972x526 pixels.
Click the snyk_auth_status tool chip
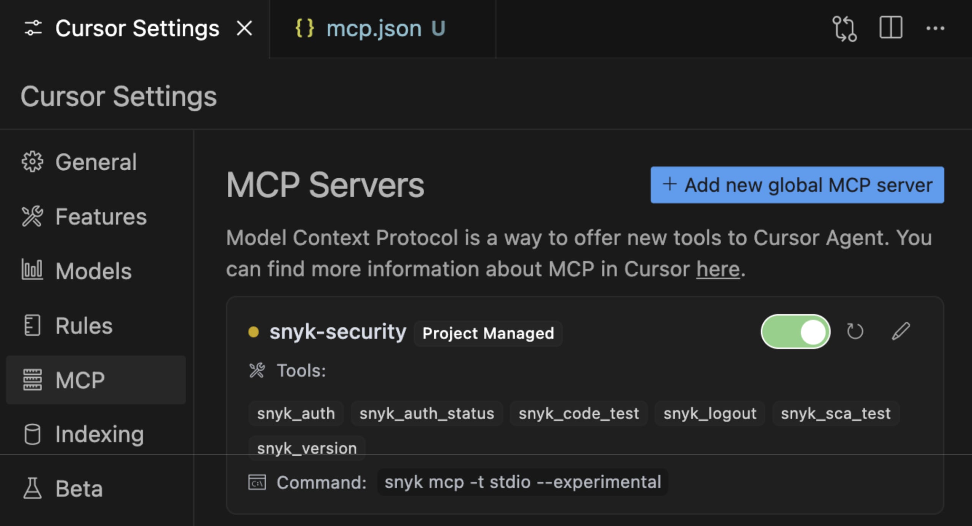[x=427, y=413]
